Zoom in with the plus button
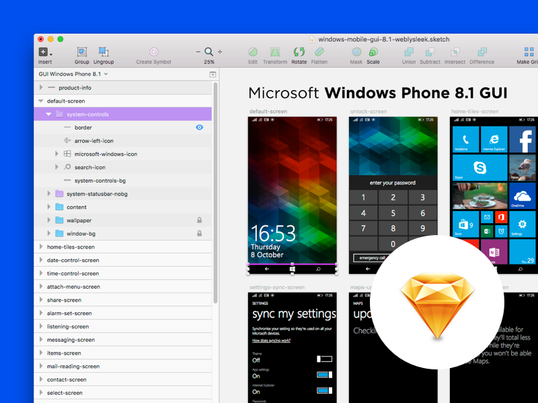Image resolution: width=538 pixels, height=403 pixels. pyautogui.click(x=220, y=52)
